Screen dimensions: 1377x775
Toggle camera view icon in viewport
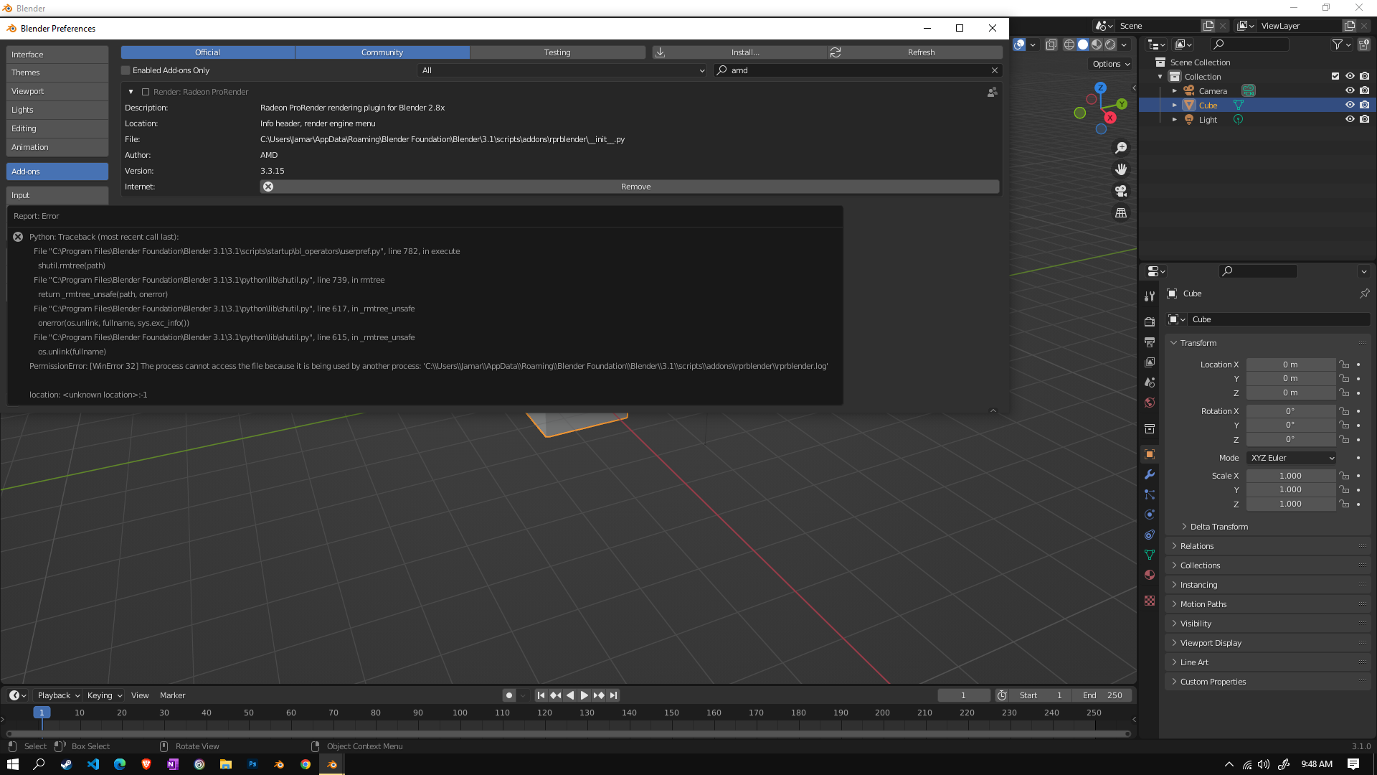[1121, 191]
